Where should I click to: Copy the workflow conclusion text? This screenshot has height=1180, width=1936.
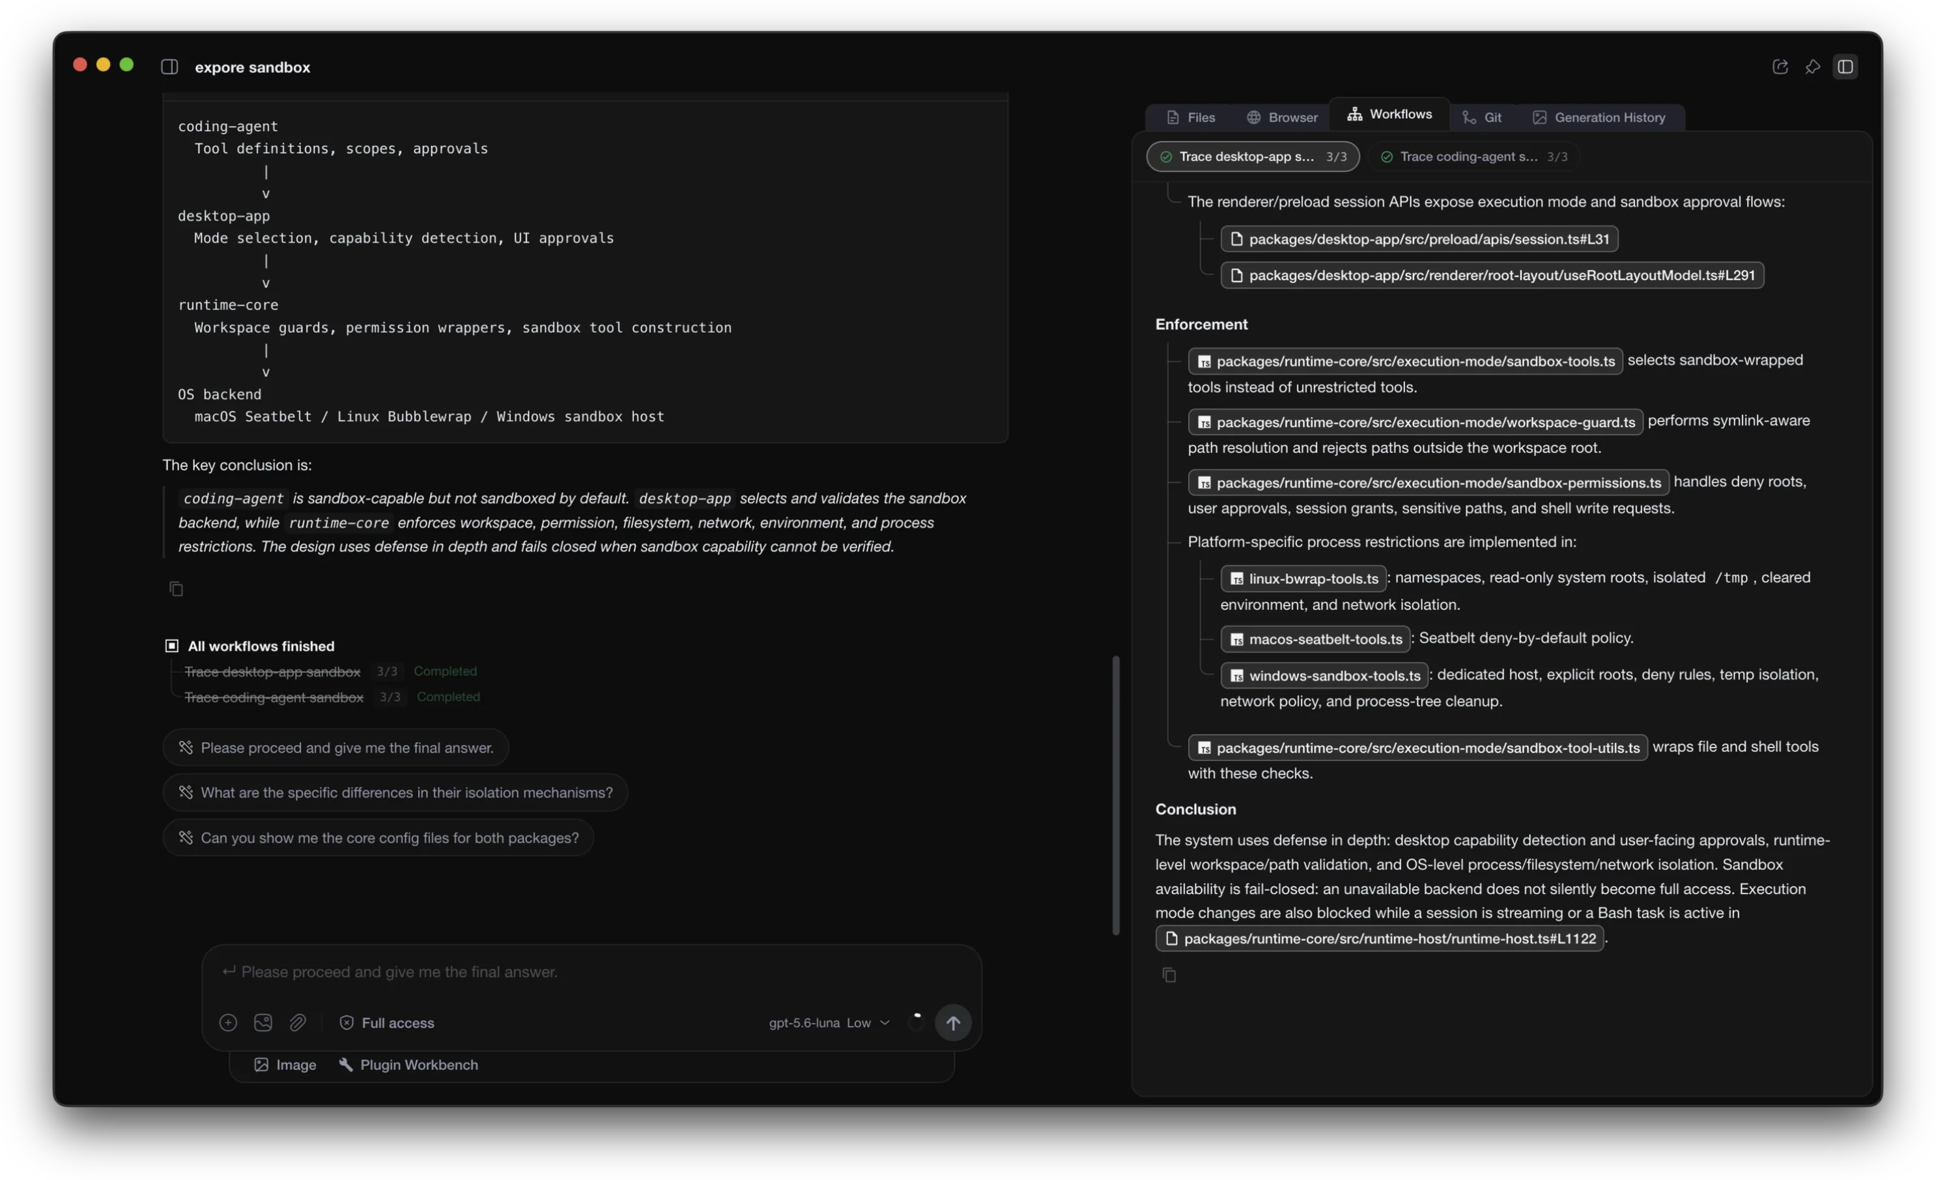1169,975
